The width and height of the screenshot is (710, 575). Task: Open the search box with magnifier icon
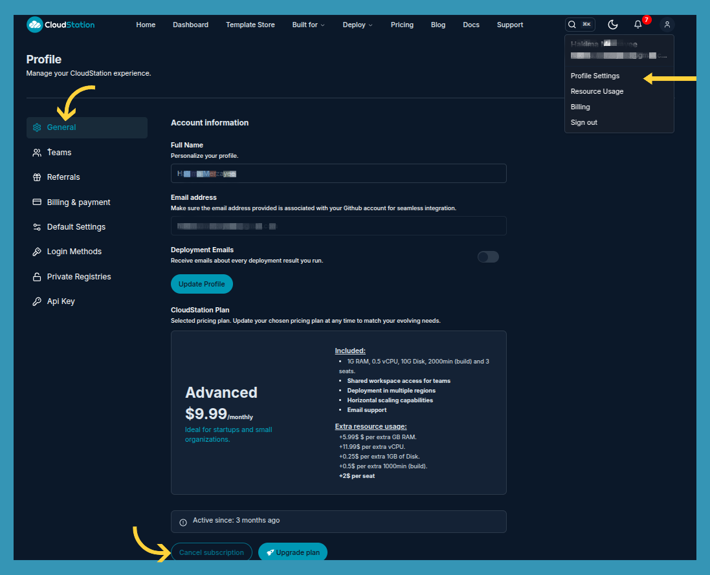click(580, 25)
